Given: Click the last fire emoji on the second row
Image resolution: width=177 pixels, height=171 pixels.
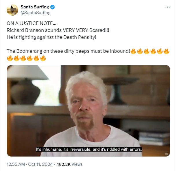Looking at the screenshot, I should tap(43, 58).
